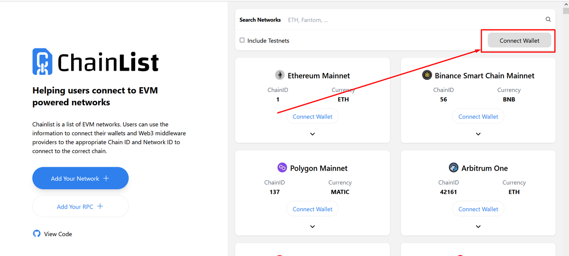Click the GitHub icon beside View Code
The image size is (569, 256).
37,234
